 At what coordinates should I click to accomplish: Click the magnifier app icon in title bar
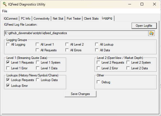pyautogui.click(x=5, y=4)
